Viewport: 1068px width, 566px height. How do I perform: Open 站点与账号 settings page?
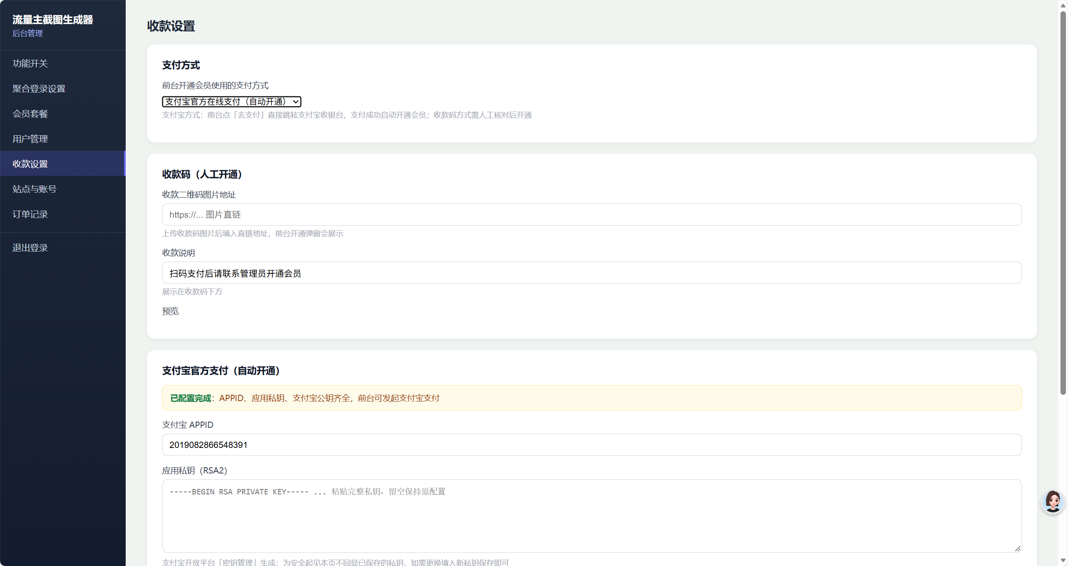tap(62, 189)
